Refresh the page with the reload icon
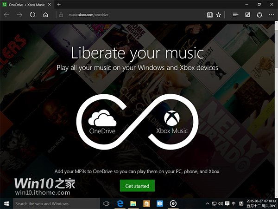Image resolution: width=278 pixels, height=209 pixels. click(x=32, y=15)
